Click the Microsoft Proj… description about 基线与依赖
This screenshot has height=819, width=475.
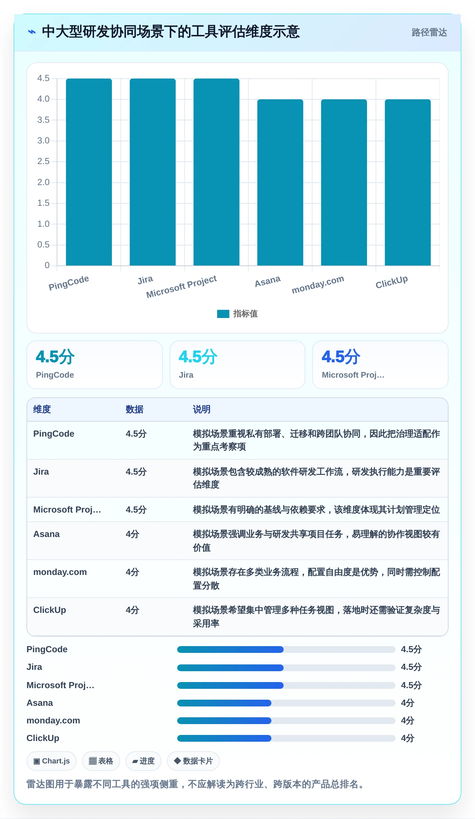coord(316,510)
